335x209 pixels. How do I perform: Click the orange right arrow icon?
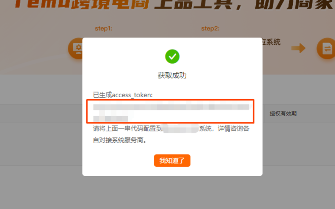tap(298, 48)
